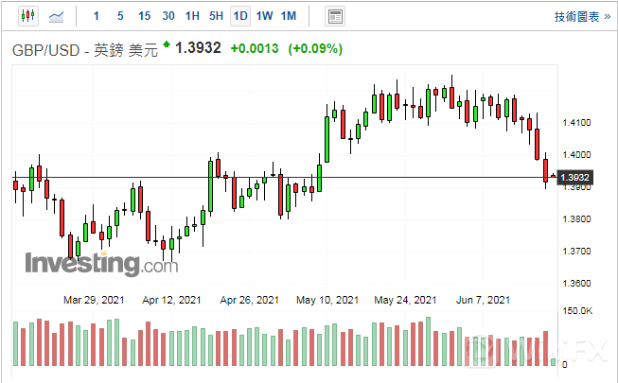The height and width of the screenshot is (383, 618).
Task: Switch to line chart type
Action: (58, 16)
